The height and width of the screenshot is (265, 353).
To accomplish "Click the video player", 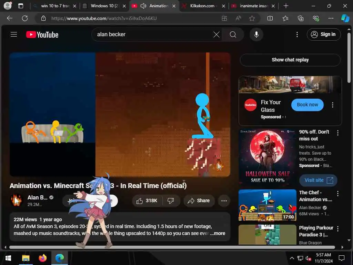I will [x=120, y=115].
